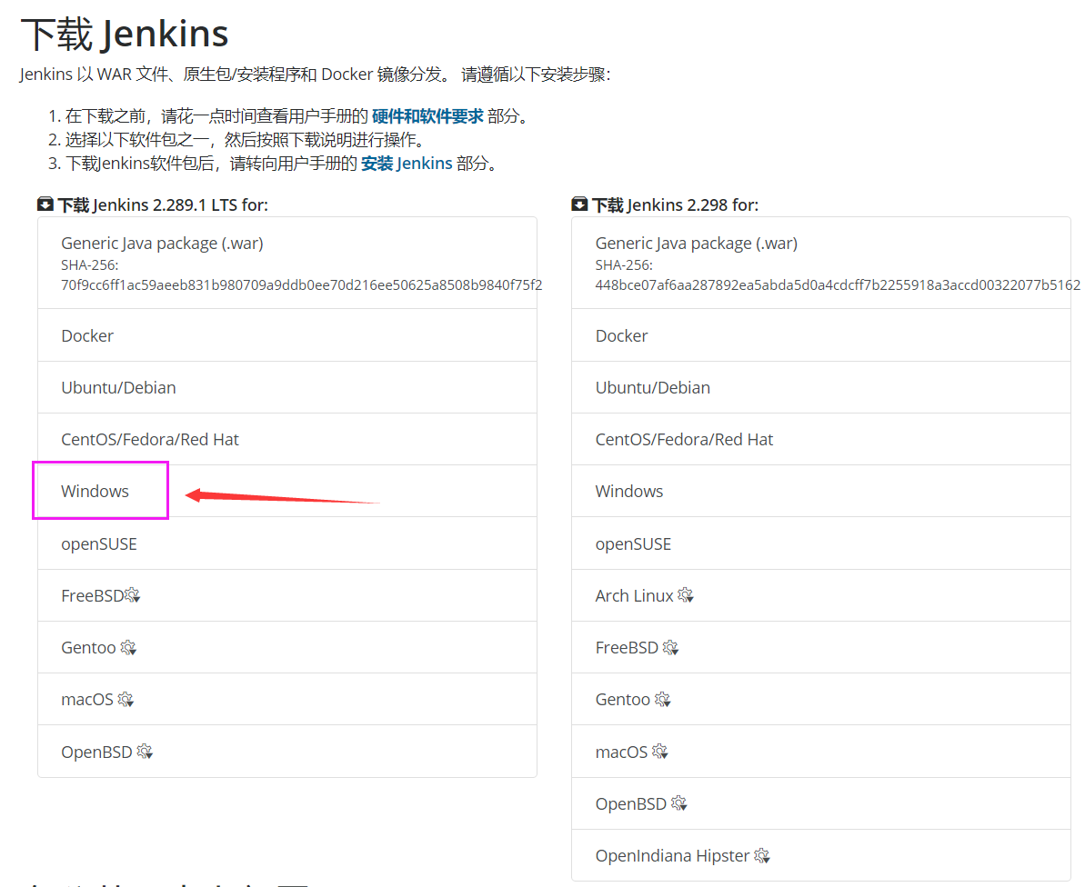Select OpenBSD in the 2.298 list
The image size is (1085, 887).
[821, 803]
